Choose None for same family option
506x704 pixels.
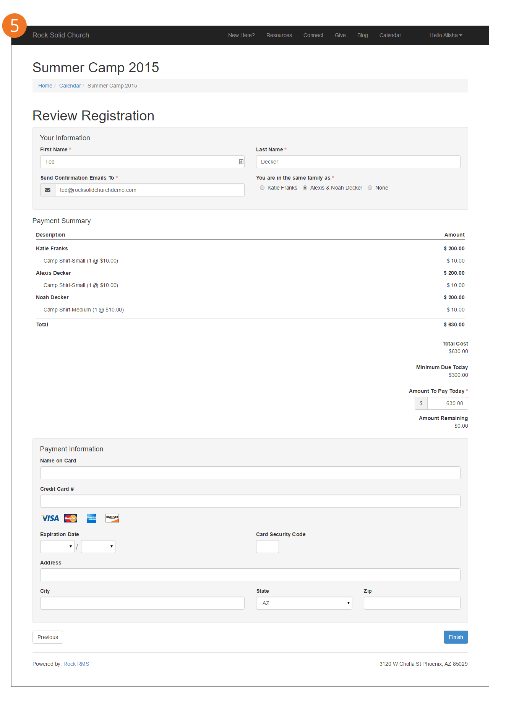point(370,188)
